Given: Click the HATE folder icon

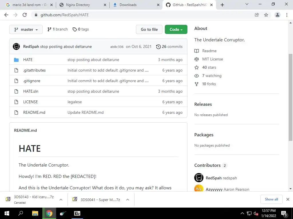Looking at the screenshot, I should [x=16, y=60].
